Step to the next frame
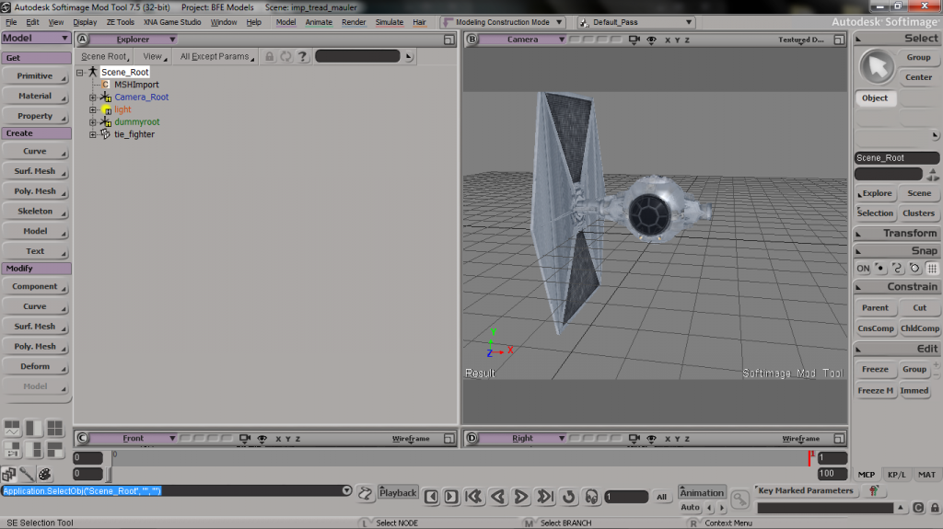 click(451, 497)
